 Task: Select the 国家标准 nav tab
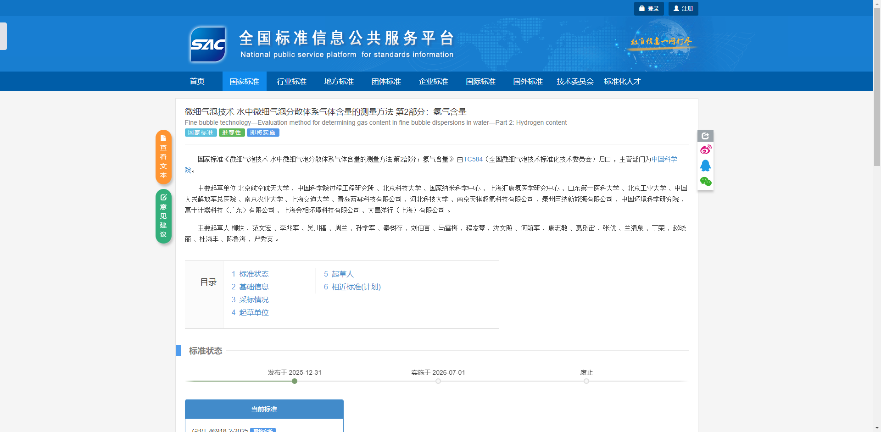point(244,81)
